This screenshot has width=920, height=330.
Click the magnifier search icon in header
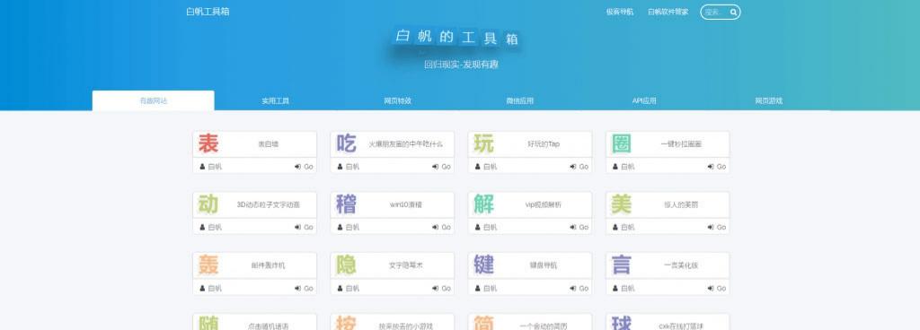[733, 12]
